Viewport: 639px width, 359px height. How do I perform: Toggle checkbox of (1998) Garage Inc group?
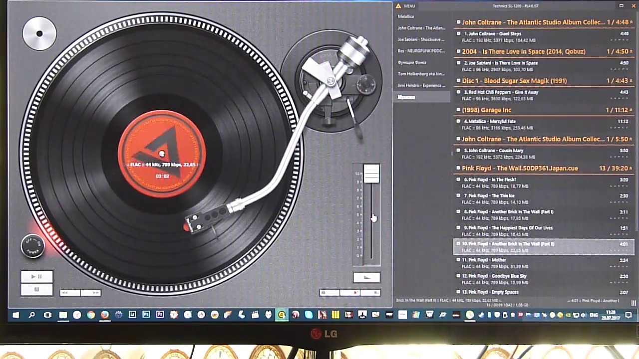pyautogui.click(x=458, y=110)
